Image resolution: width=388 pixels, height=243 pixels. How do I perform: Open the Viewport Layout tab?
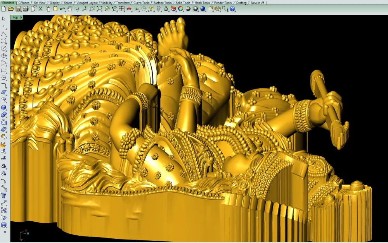87,3
